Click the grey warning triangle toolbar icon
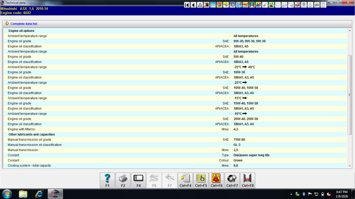This screenshot has width=355, height=199. coord(200,5)
